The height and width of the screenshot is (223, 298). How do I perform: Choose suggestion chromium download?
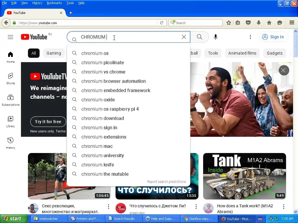128,118
